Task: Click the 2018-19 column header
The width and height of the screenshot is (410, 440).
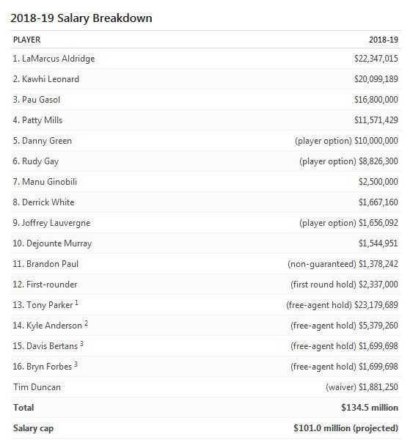Action: (x=384, y=40)
